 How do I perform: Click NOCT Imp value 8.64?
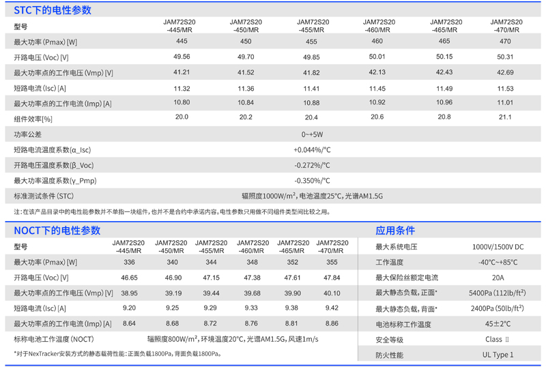129,323
